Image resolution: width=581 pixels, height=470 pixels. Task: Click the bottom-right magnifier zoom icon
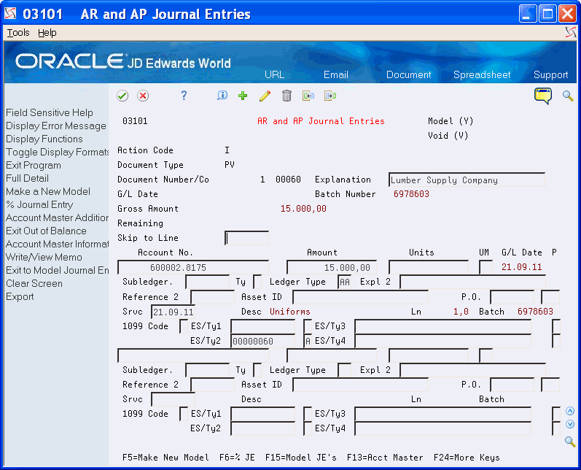point(570,442)
